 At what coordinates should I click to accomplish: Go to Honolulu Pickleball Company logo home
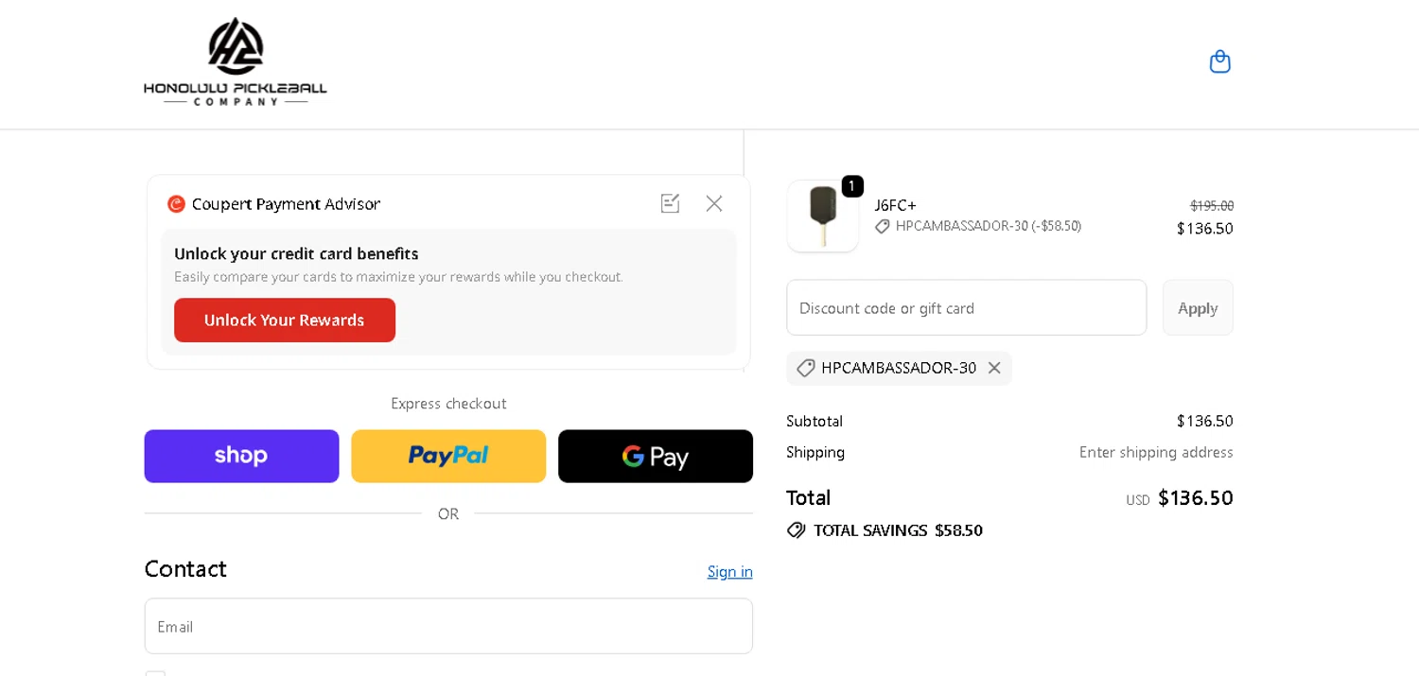tap(236, 61)
